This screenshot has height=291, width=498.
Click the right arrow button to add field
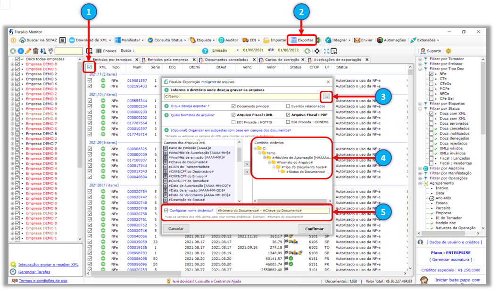point(247,164)
